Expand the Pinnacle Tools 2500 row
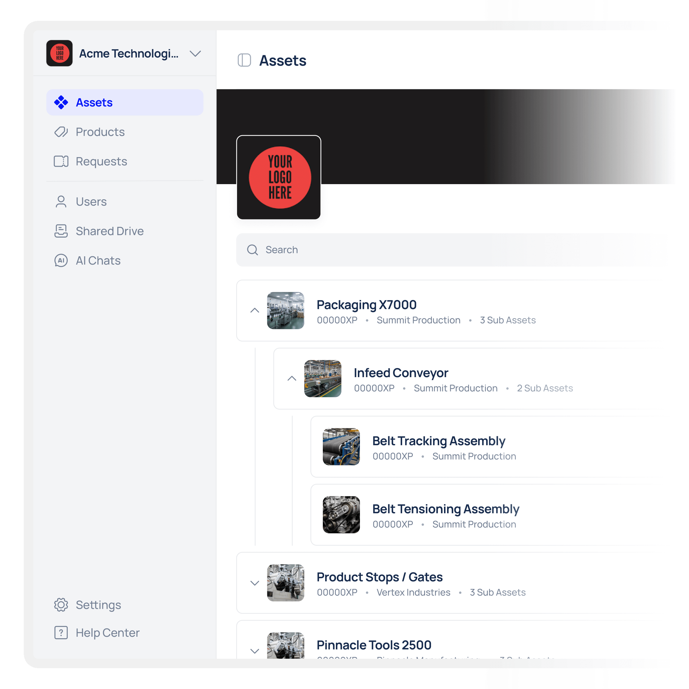This screenshot has width=689, height=689. coord(255,651)
